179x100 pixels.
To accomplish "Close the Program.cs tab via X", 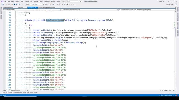I will (37, 7).
